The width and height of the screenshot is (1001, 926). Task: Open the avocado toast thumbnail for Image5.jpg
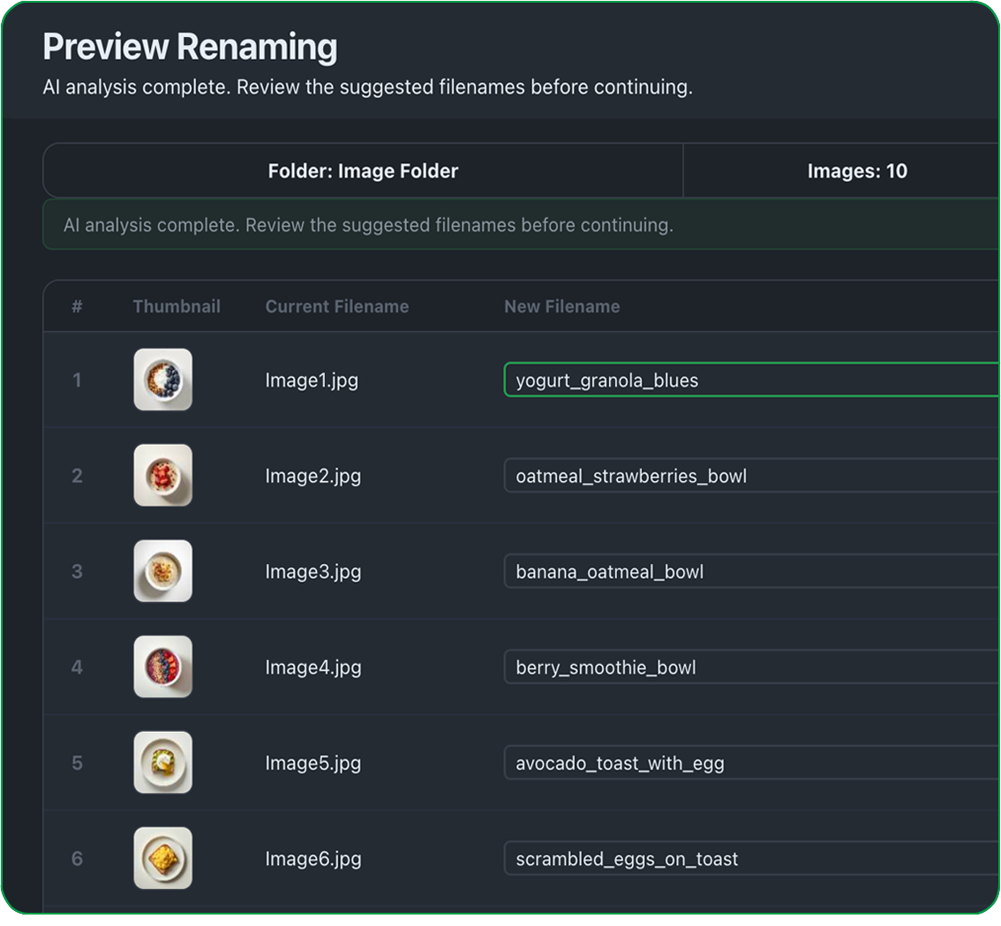click(162, 763)
